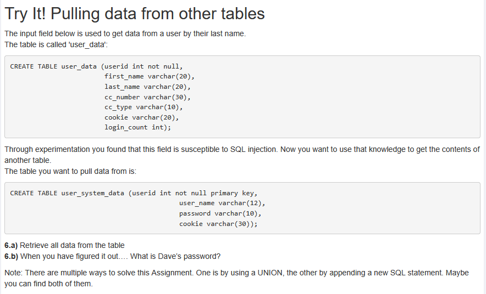Click the sentence about the input field below
This screenshot has height=294, width=486.
[125, 34]
